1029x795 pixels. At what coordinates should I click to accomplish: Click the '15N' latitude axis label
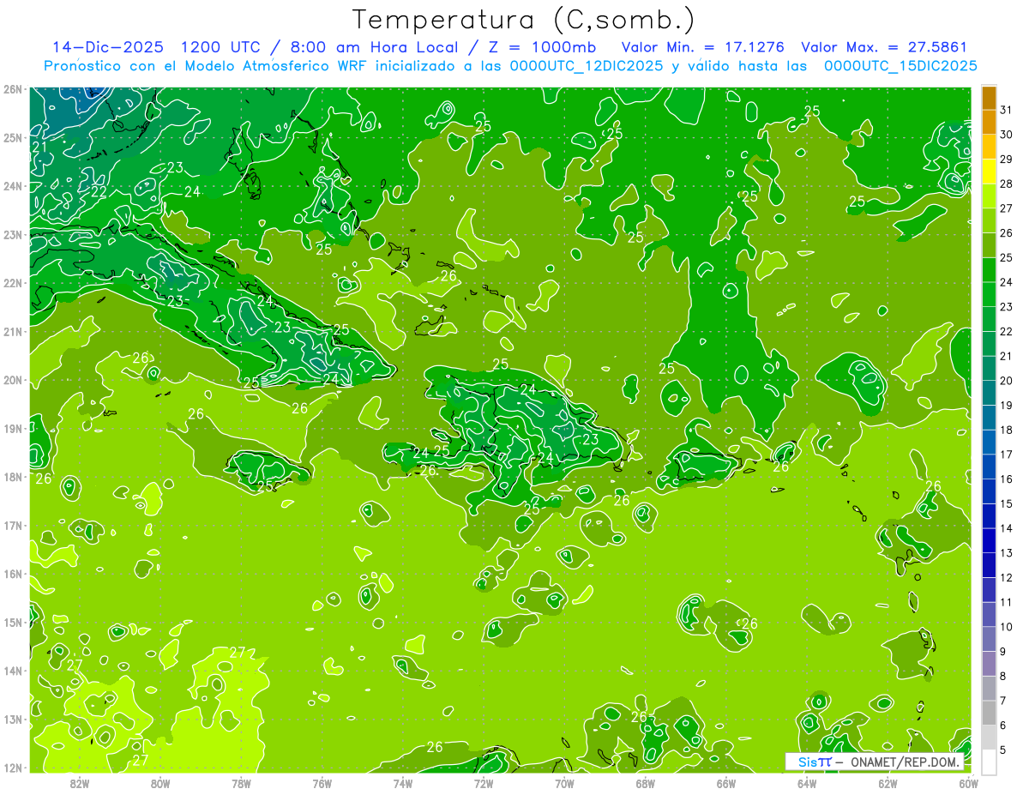point(12,622)
